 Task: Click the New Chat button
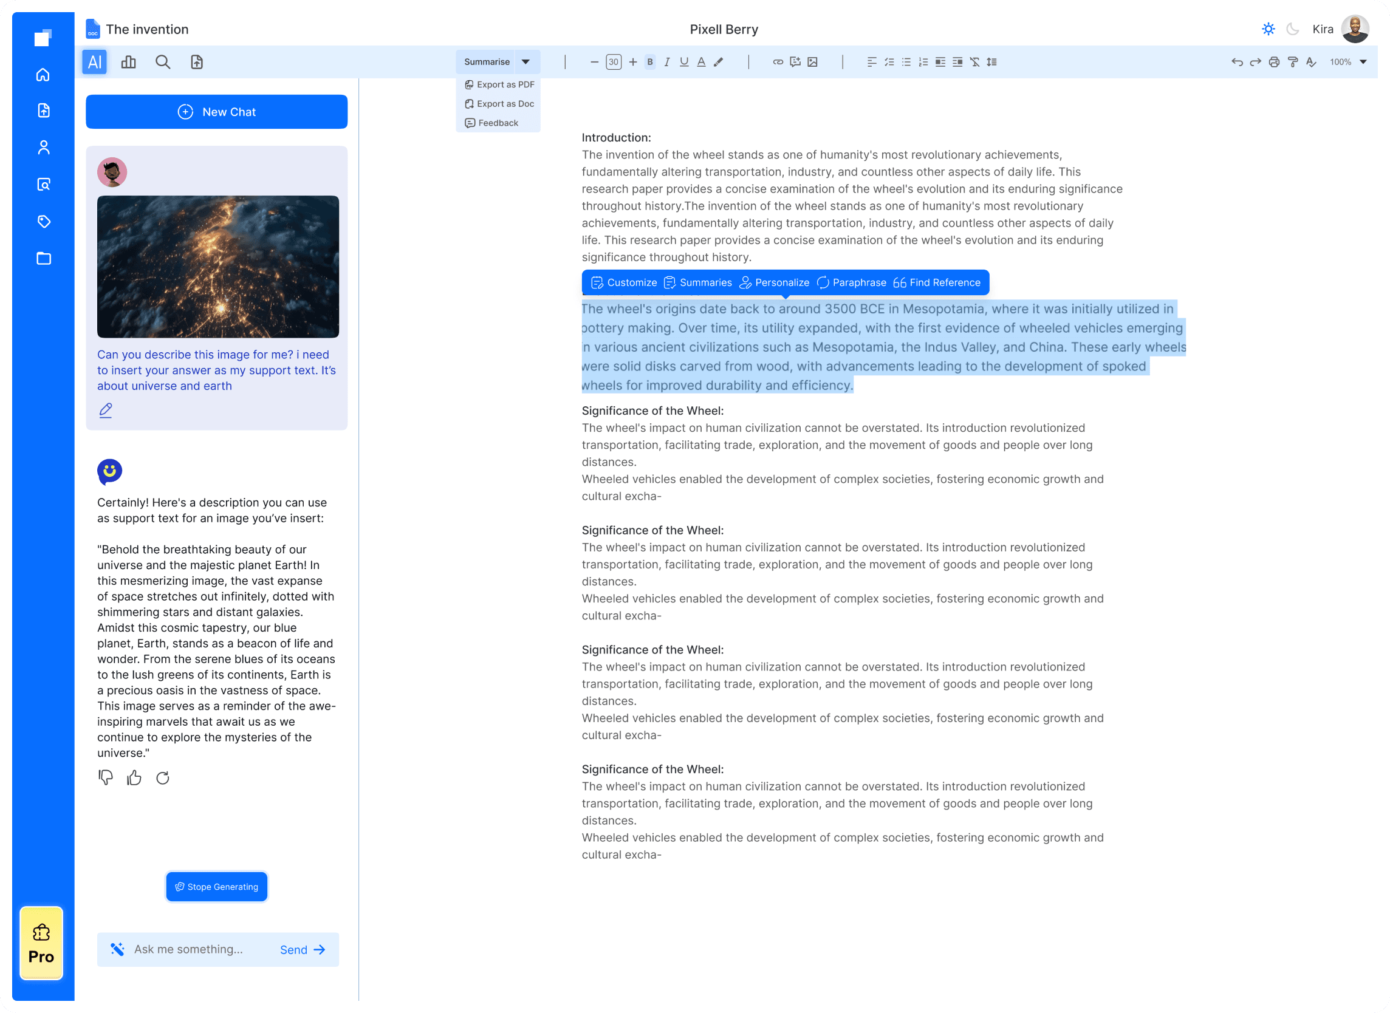pyautogui.click(x=217, y=111)
